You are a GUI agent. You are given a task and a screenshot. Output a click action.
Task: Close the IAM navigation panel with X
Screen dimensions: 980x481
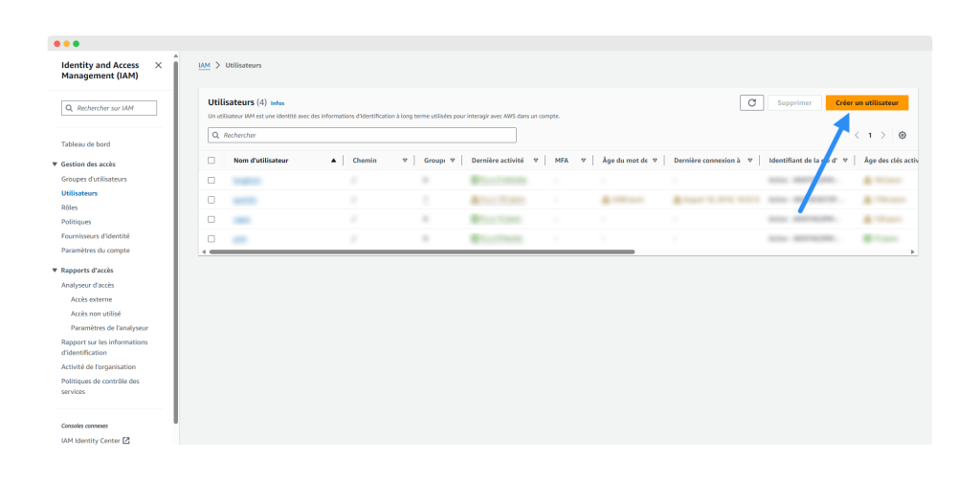pos(158,65)
